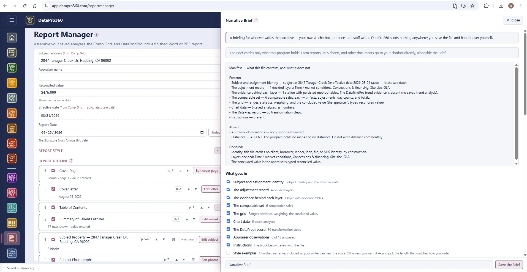The width and height of the screenshot is (527, 272).
Task: Launch Data Trnd Pro from sidebar
Action: coord(12,178)
